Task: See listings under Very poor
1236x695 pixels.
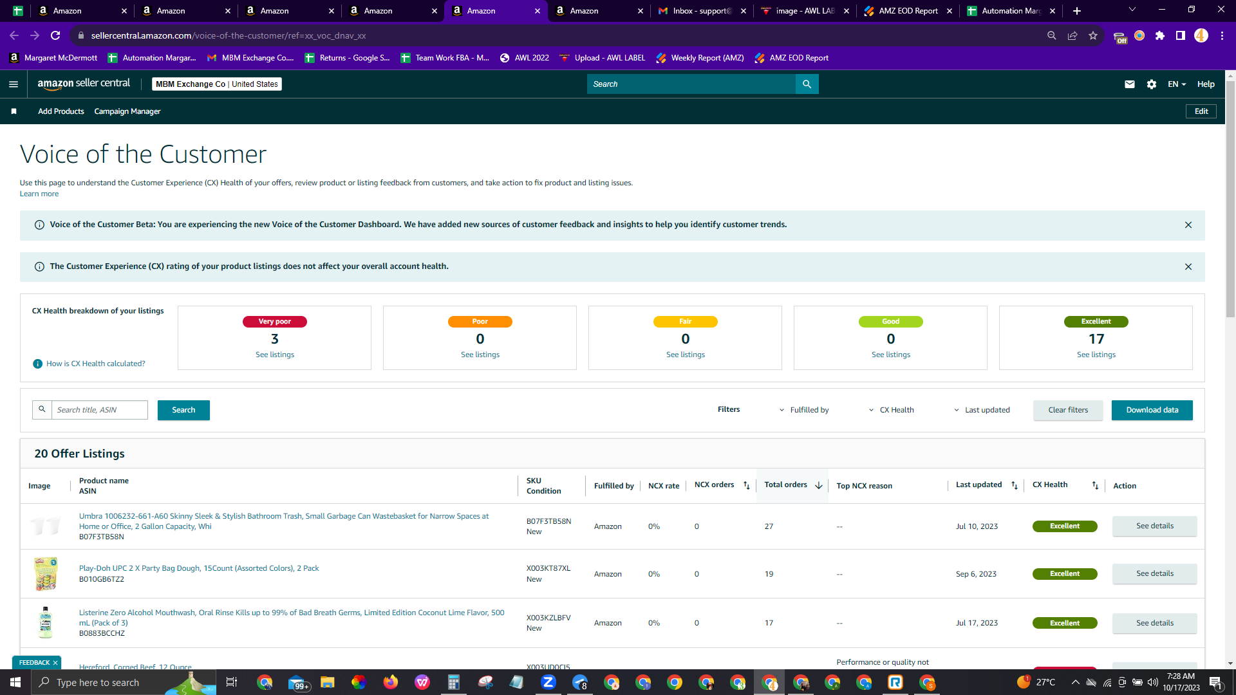Action: pyautogui.click(x=275, y=355)
